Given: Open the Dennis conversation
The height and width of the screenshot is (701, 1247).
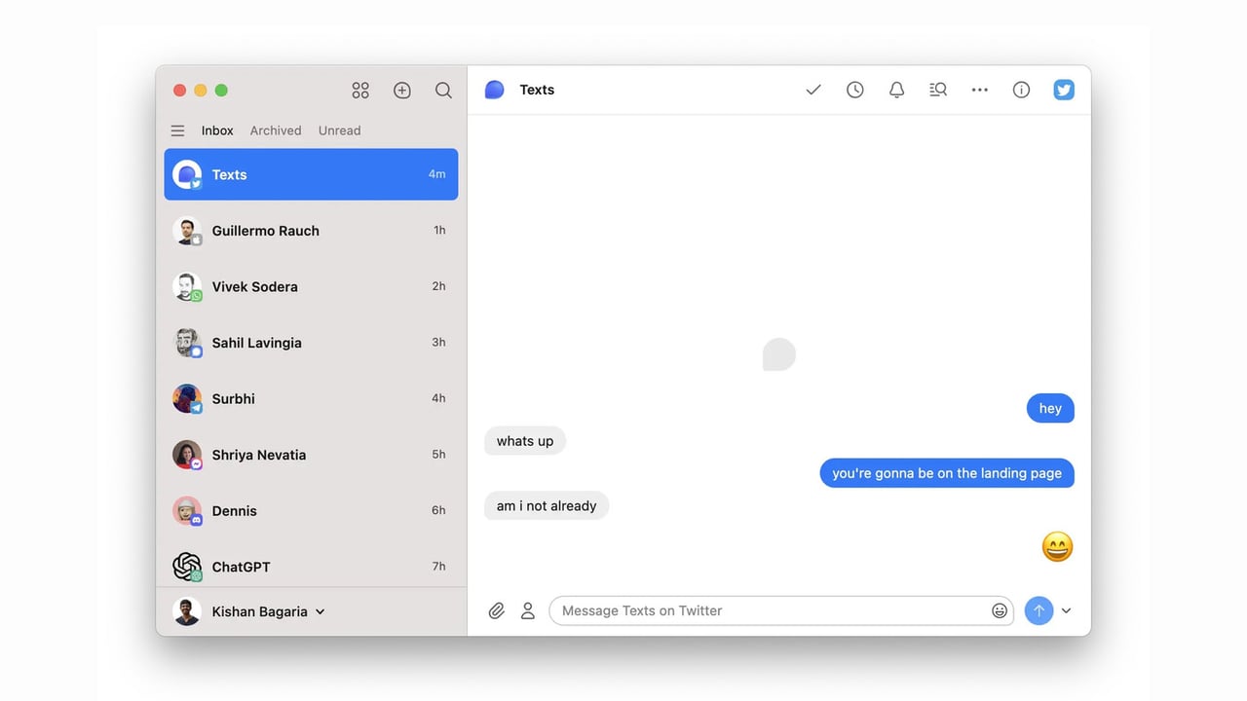Looking at the screenshot, I should coord(311,510).
